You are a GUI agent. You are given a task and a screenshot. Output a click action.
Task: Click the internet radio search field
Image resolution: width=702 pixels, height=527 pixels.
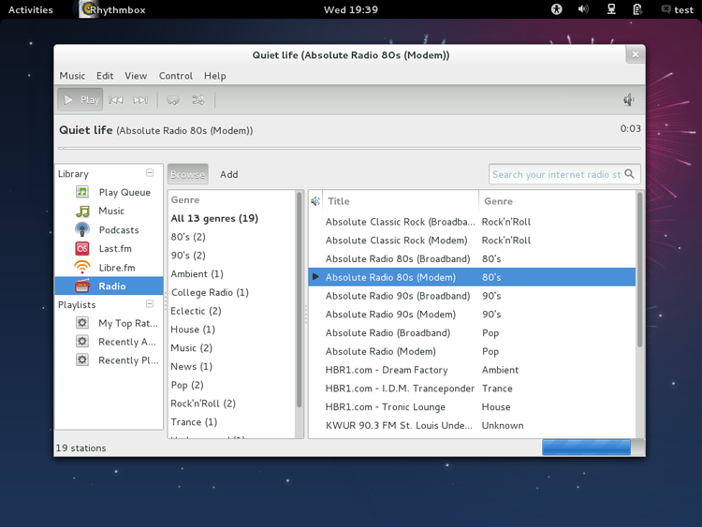click(556, 174)
